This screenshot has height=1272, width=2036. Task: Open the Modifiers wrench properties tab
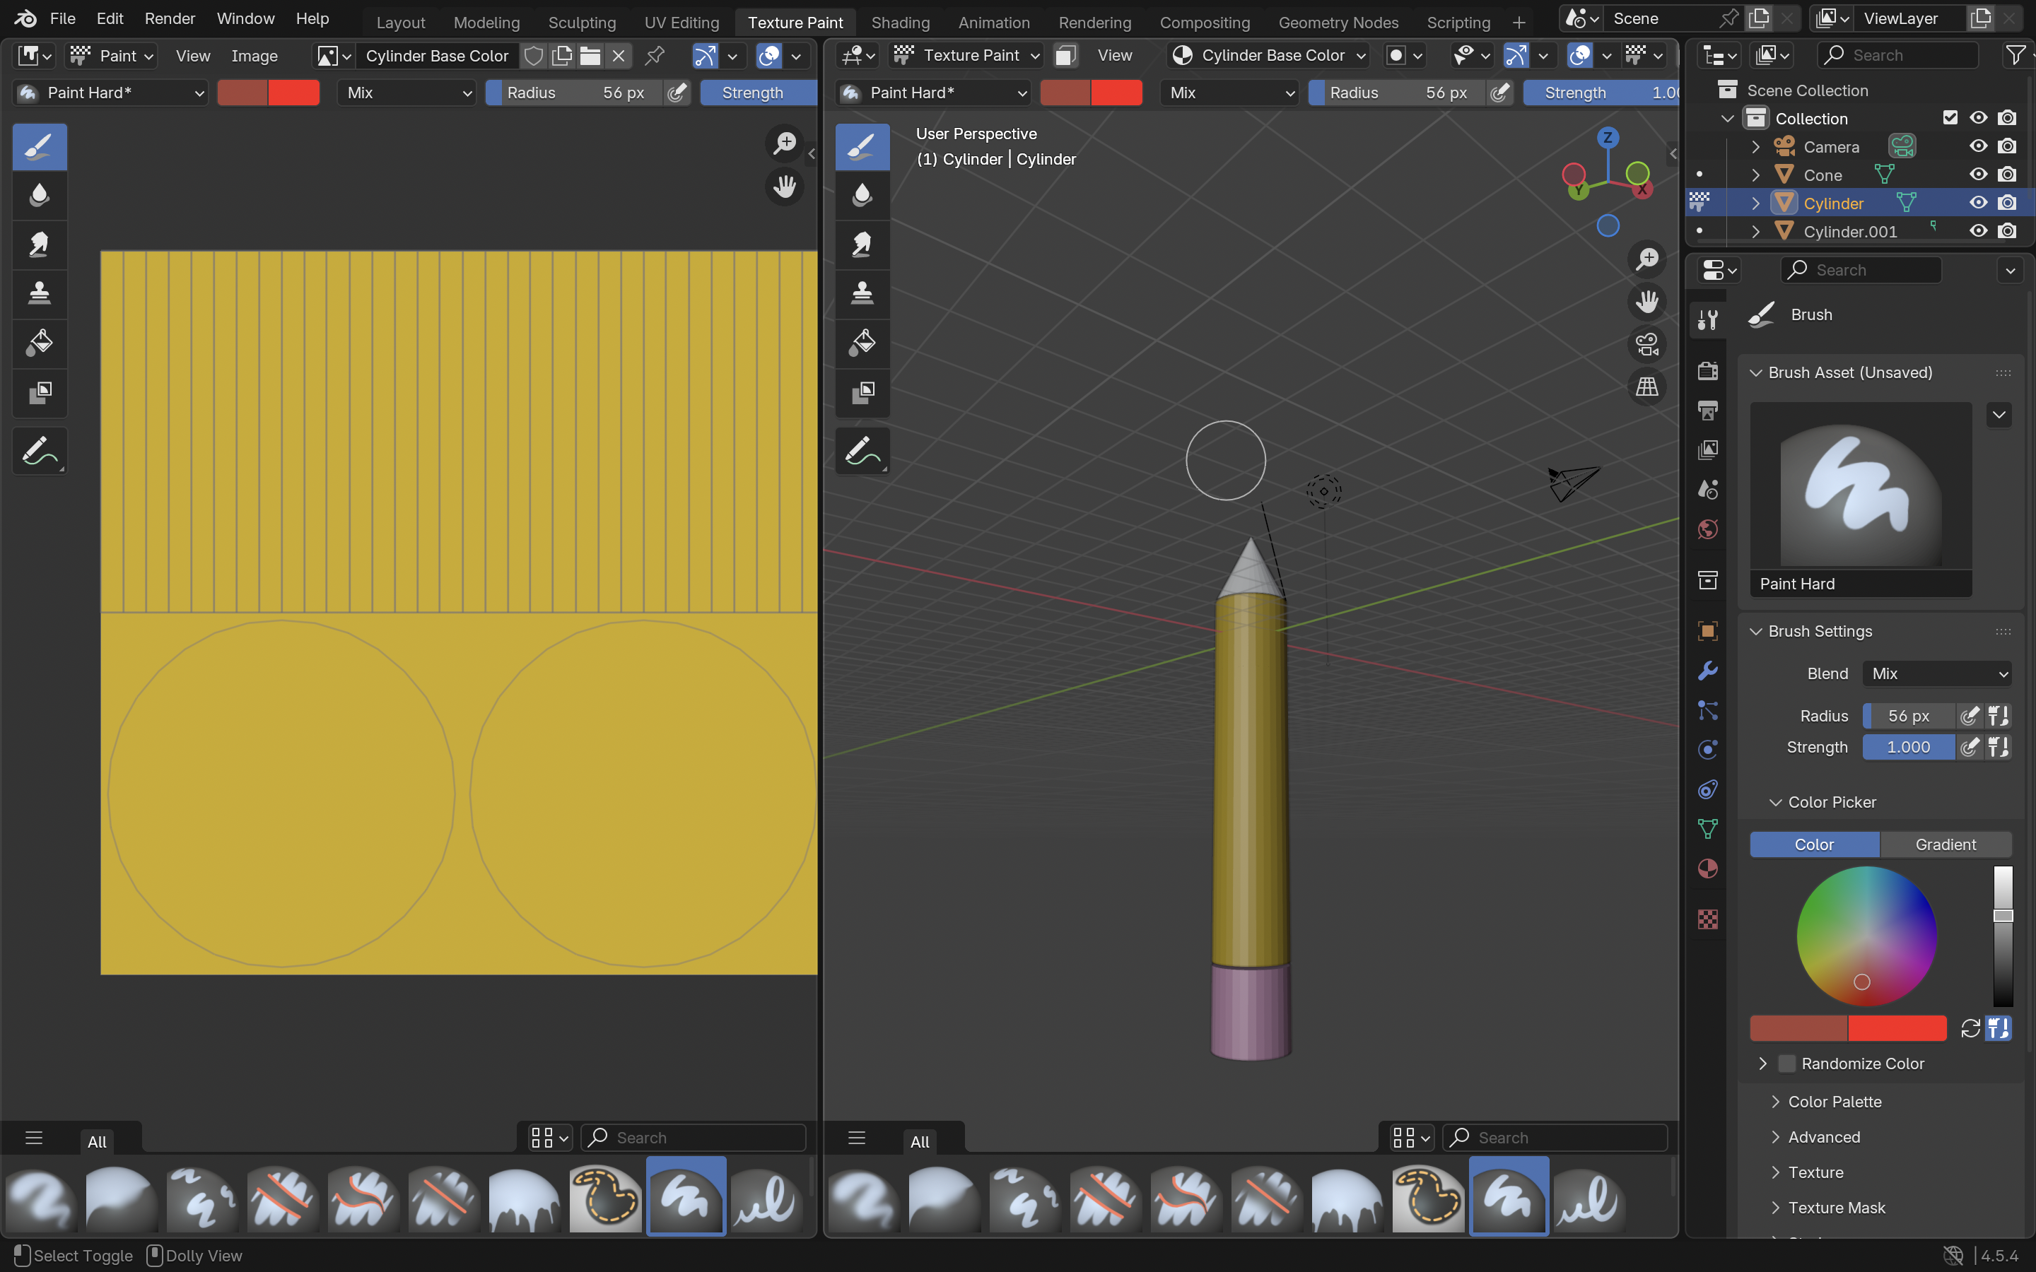coord(1707,671)
